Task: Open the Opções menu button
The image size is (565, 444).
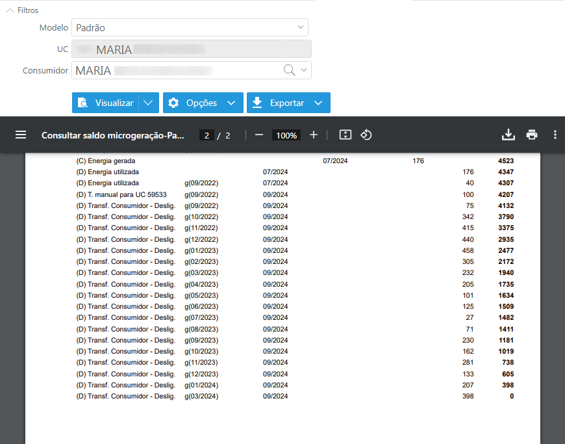Action: click(x=203, y=103)
